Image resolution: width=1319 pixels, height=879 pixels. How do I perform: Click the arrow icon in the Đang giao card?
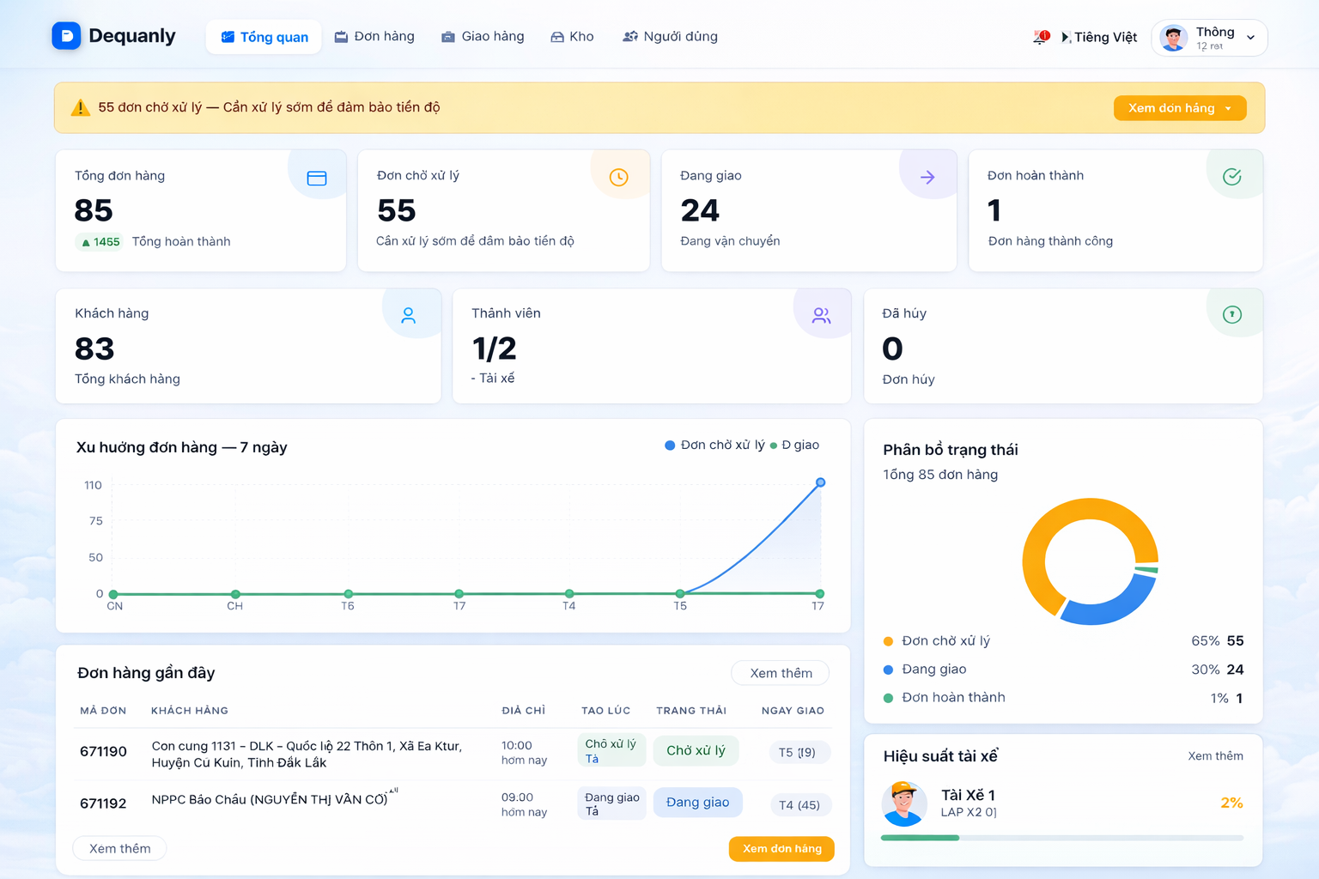(x=927, y=177)
